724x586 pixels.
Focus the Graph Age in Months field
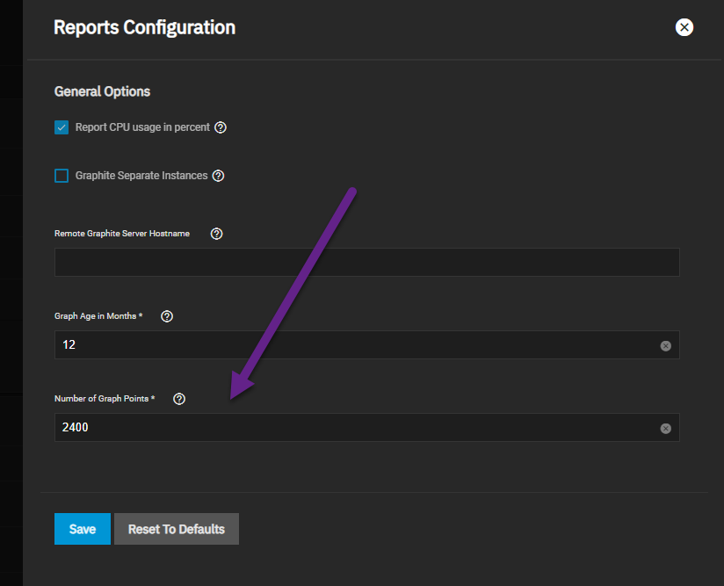pyautogui.click(x=351, y=345)
